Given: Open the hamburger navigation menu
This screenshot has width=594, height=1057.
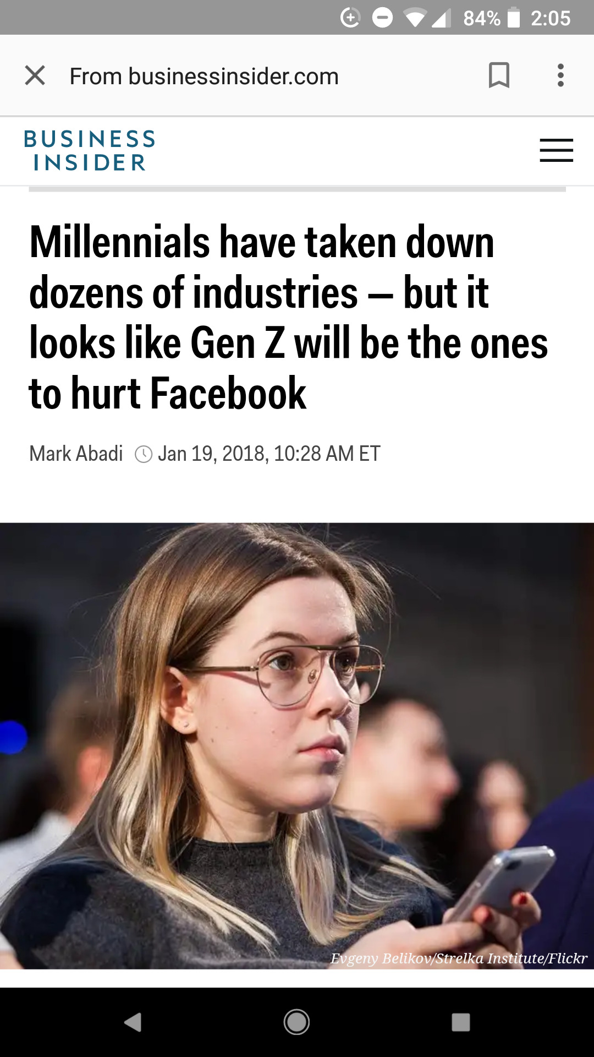Looking at the screenshot, I should [x=556, y=150].
